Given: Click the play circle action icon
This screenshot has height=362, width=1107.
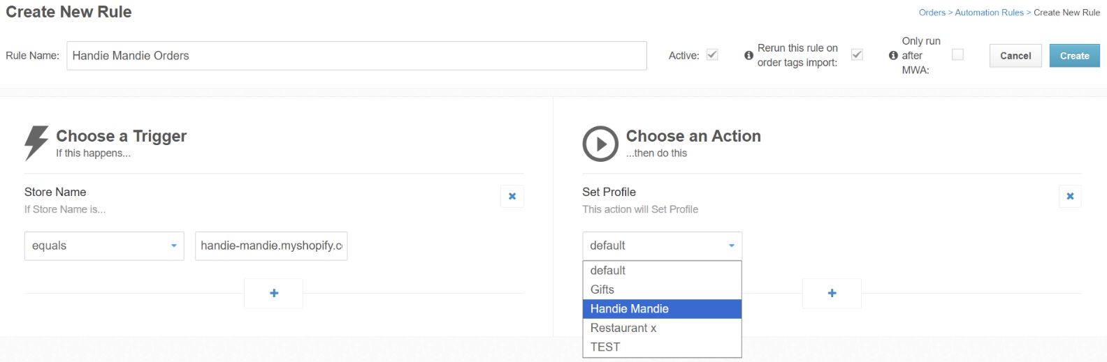Looking at the screenshot, I should pyautogui.click(x=600, y=144).
